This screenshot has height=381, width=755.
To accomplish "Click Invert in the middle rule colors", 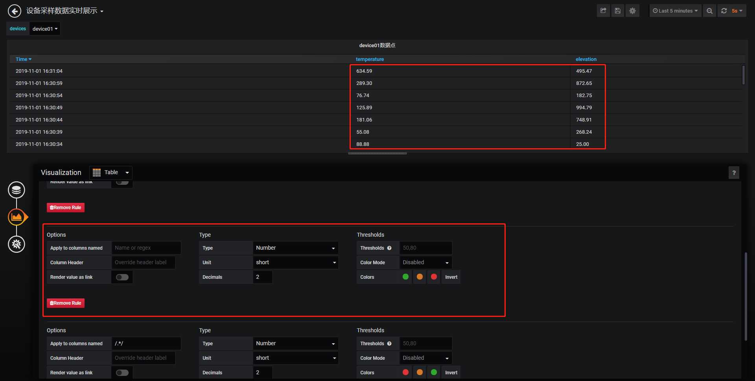I will coord(451,277).
